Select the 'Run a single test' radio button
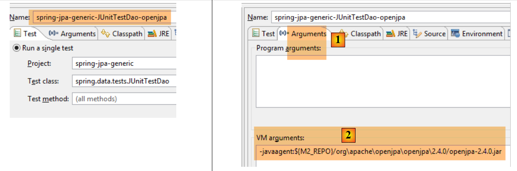 point(17,48)
